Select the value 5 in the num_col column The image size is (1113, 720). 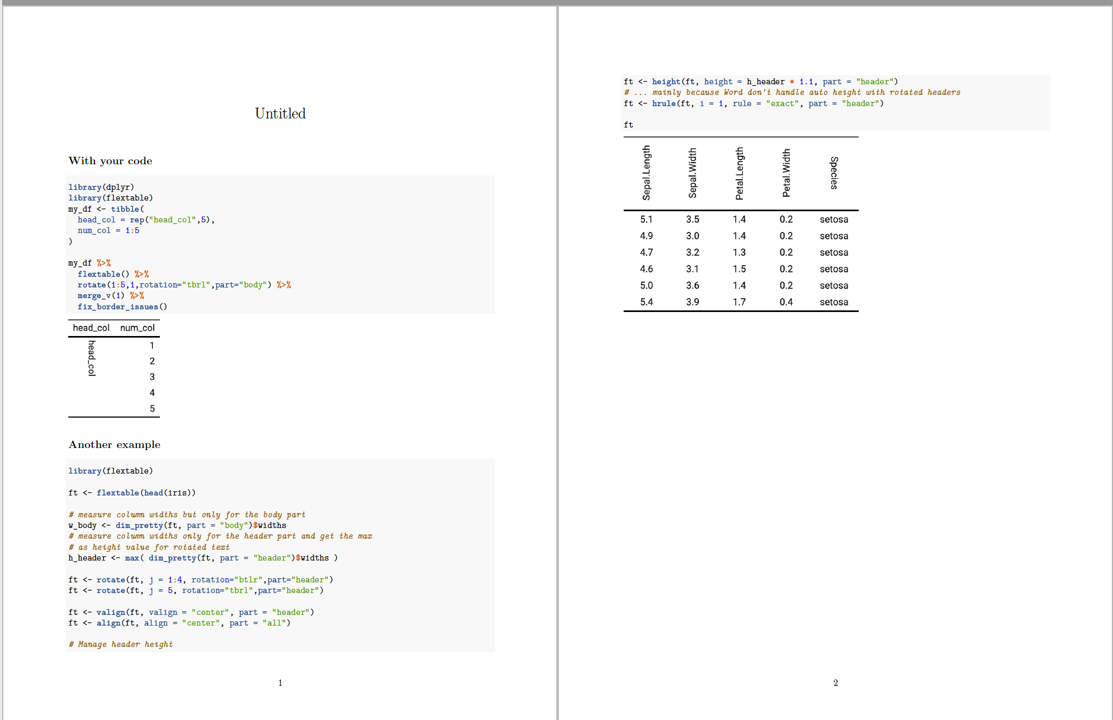tap(152, 408)
